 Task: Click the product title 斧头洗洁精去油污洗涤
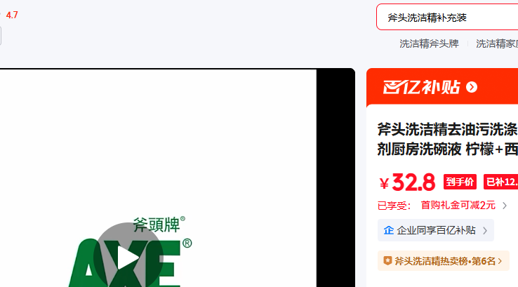coord(447,129)
